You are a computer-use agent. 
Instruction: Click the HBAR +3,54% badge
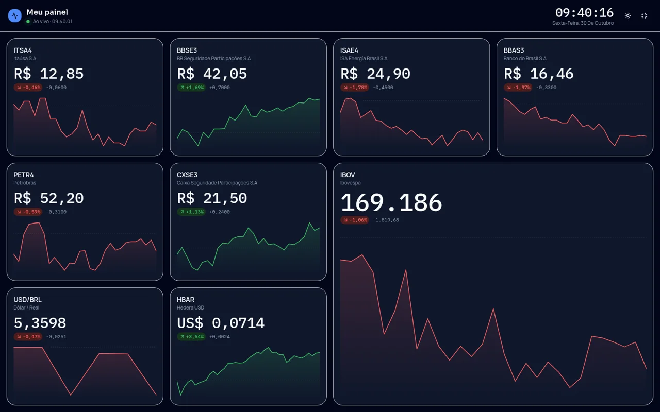click(x=191, y=337)
